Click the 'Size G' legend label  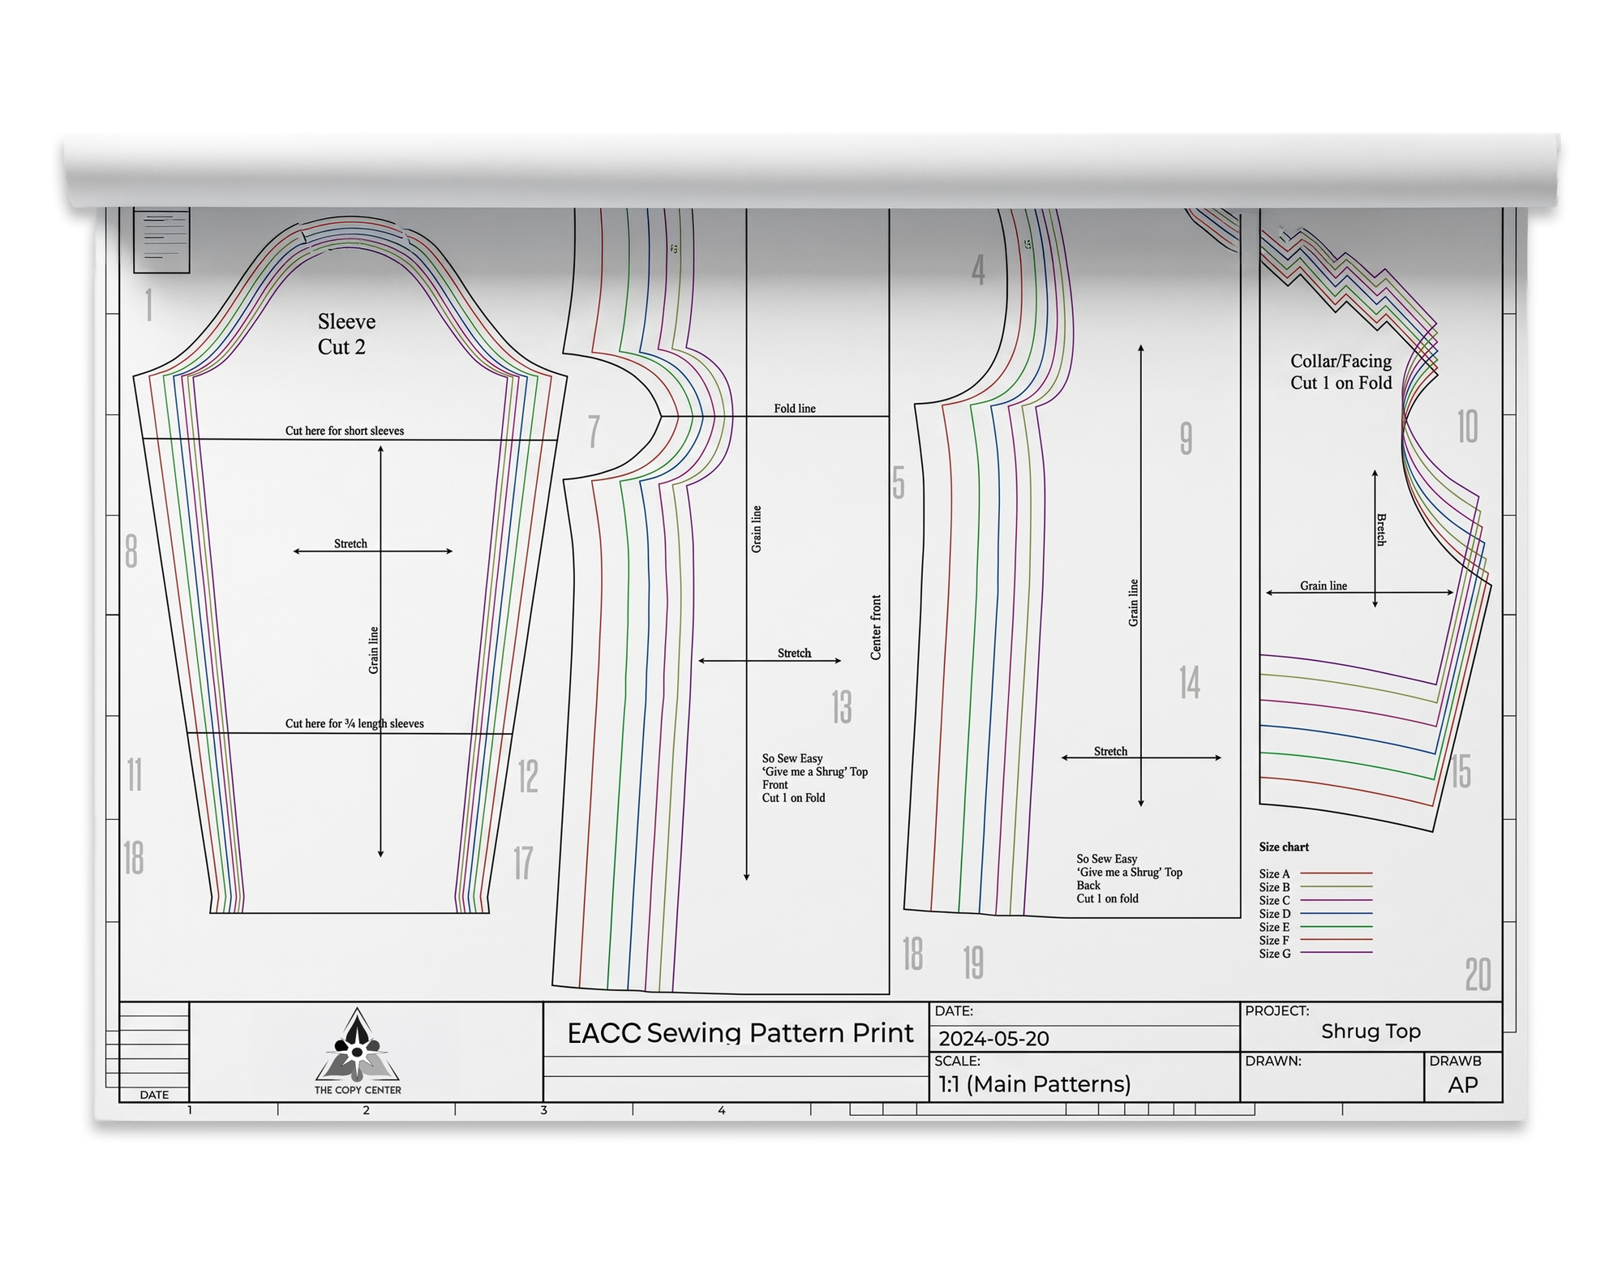point(1275,954)
